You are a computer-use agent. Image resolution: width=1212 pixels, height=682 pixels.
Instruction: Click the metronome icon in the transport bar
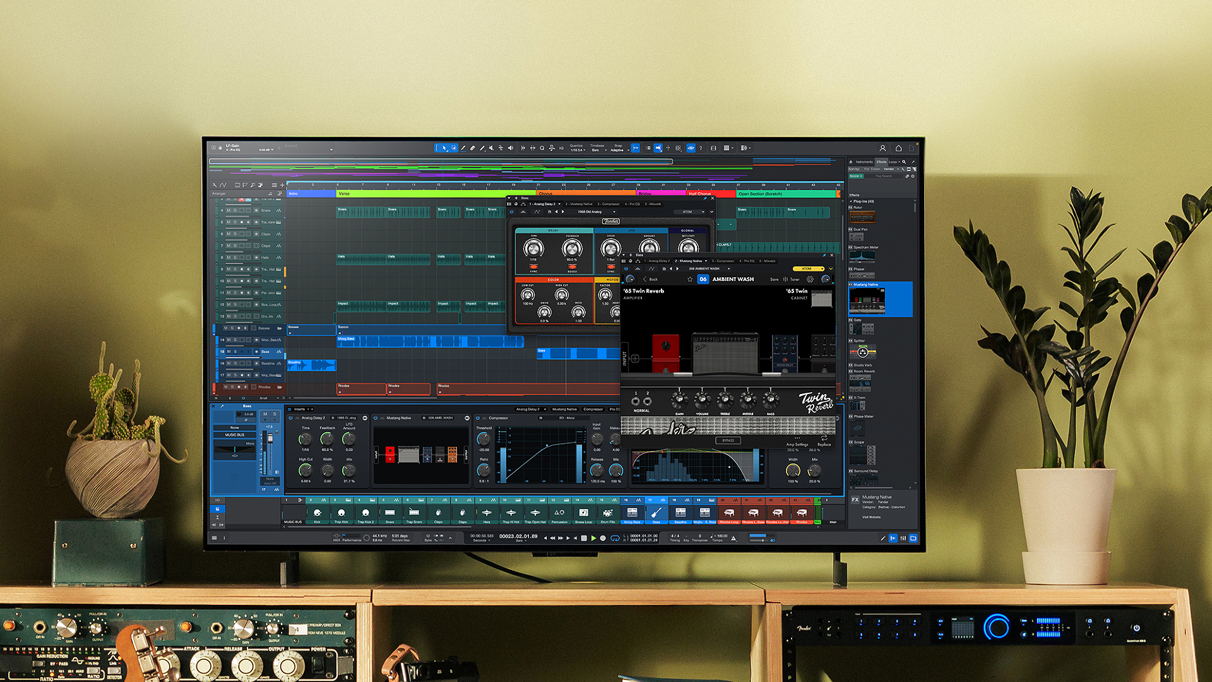pyautogui.click(x=733, y=538)
